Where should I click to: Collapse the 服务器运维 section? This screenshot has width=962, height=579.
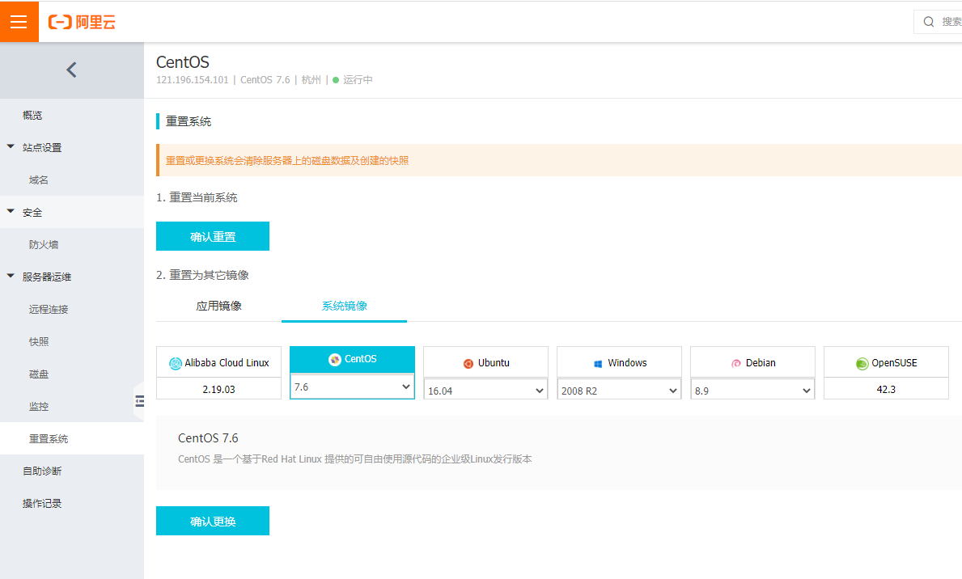coord(11,276)
